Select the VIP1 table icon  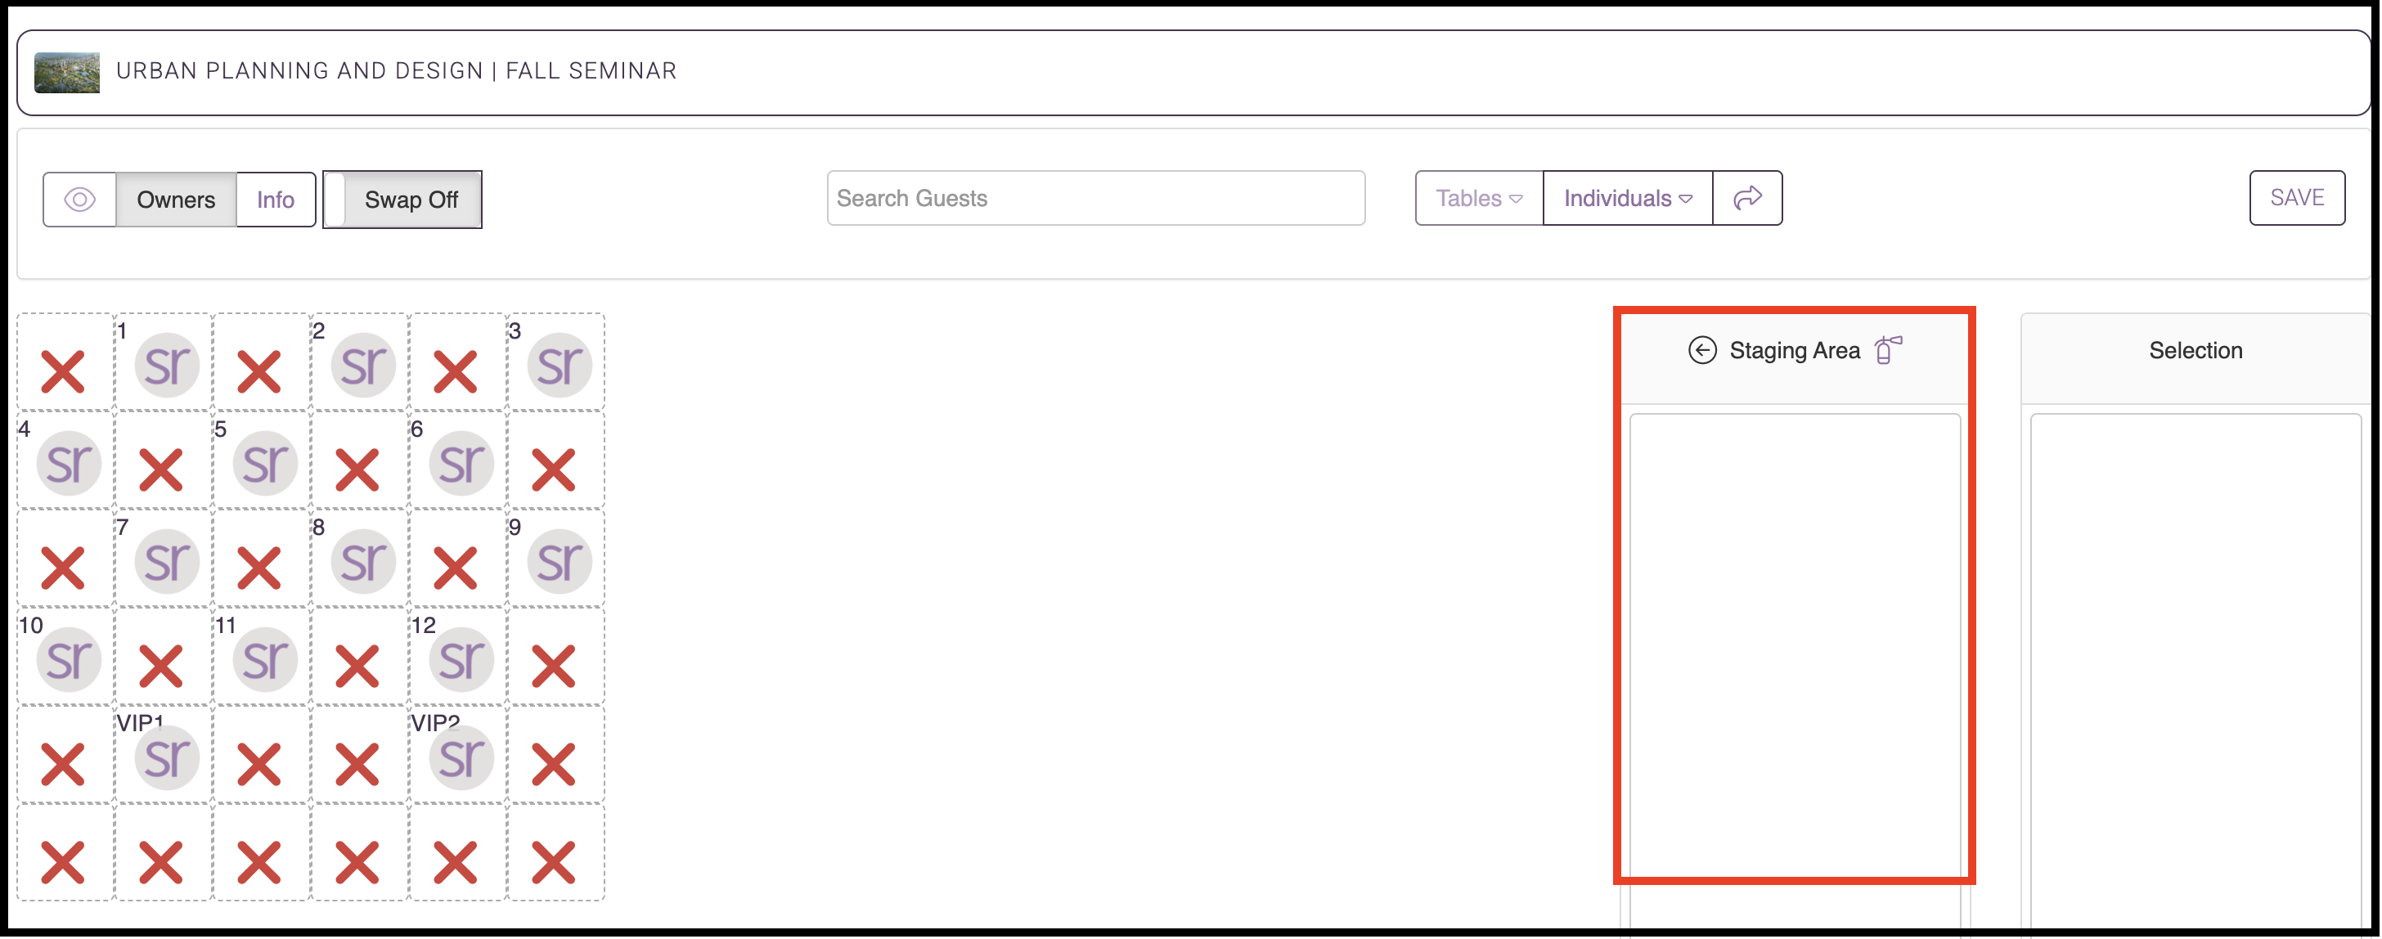coord(168,758)
